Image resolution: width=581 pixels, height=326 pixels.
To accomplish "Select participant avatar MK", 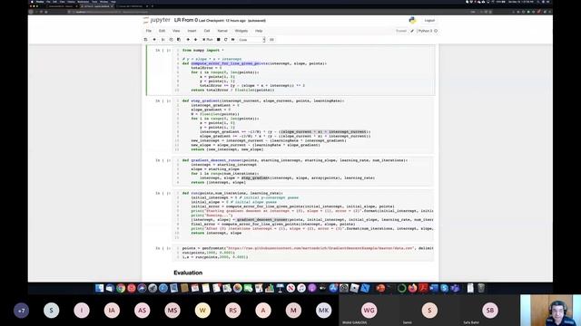I will pos(323,311).
